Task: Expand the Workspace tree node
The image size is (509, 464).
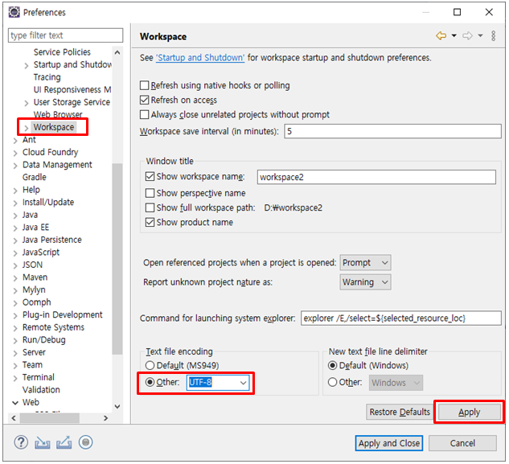Action: [27, 128]
